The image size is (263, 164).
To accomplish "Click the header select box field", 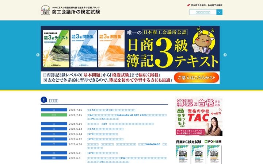I will coord(203,12).
